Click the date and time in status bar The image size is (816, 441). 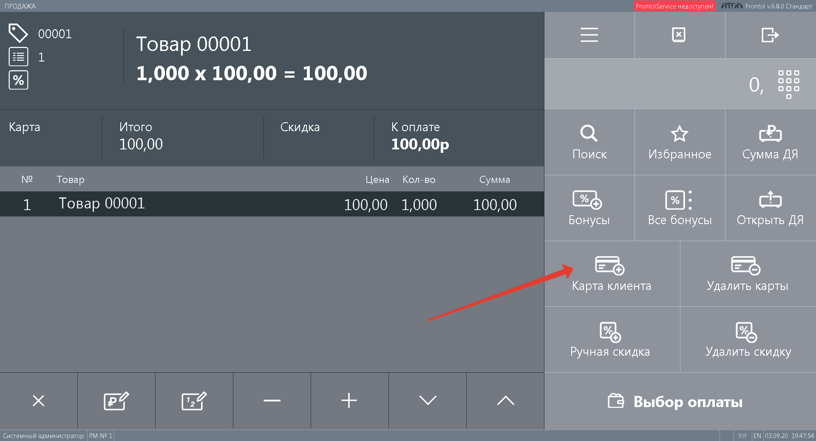(x=789, y=435)
